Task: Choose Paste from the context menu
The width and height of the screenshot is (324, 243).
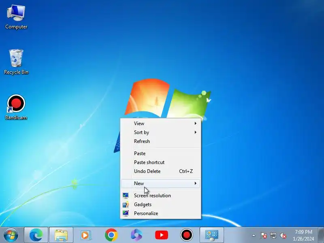Action: 160,153
